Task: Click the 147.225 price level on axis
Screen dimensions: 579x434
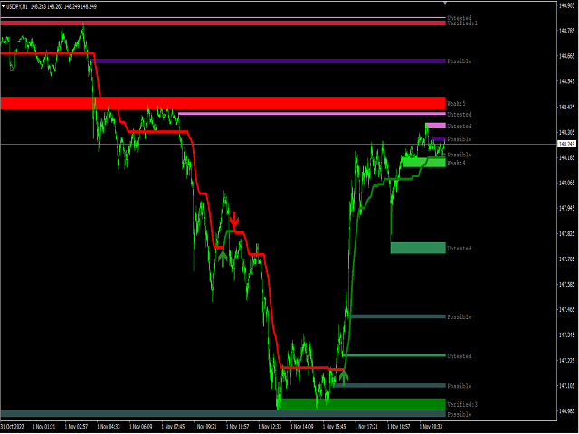Action: pyautogui.click(x=567, y=359)
